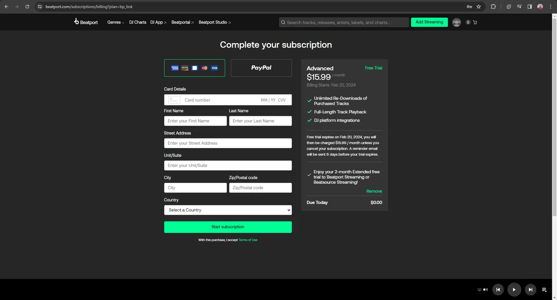Click the "$0.00" due amount
This screenshot has height=300, width=557.
point(376,203)
